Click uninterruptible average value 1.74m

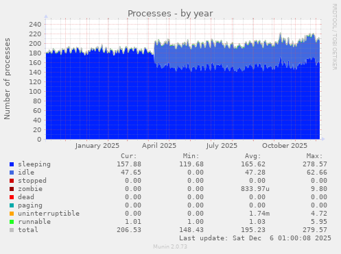tap(259, 214)
